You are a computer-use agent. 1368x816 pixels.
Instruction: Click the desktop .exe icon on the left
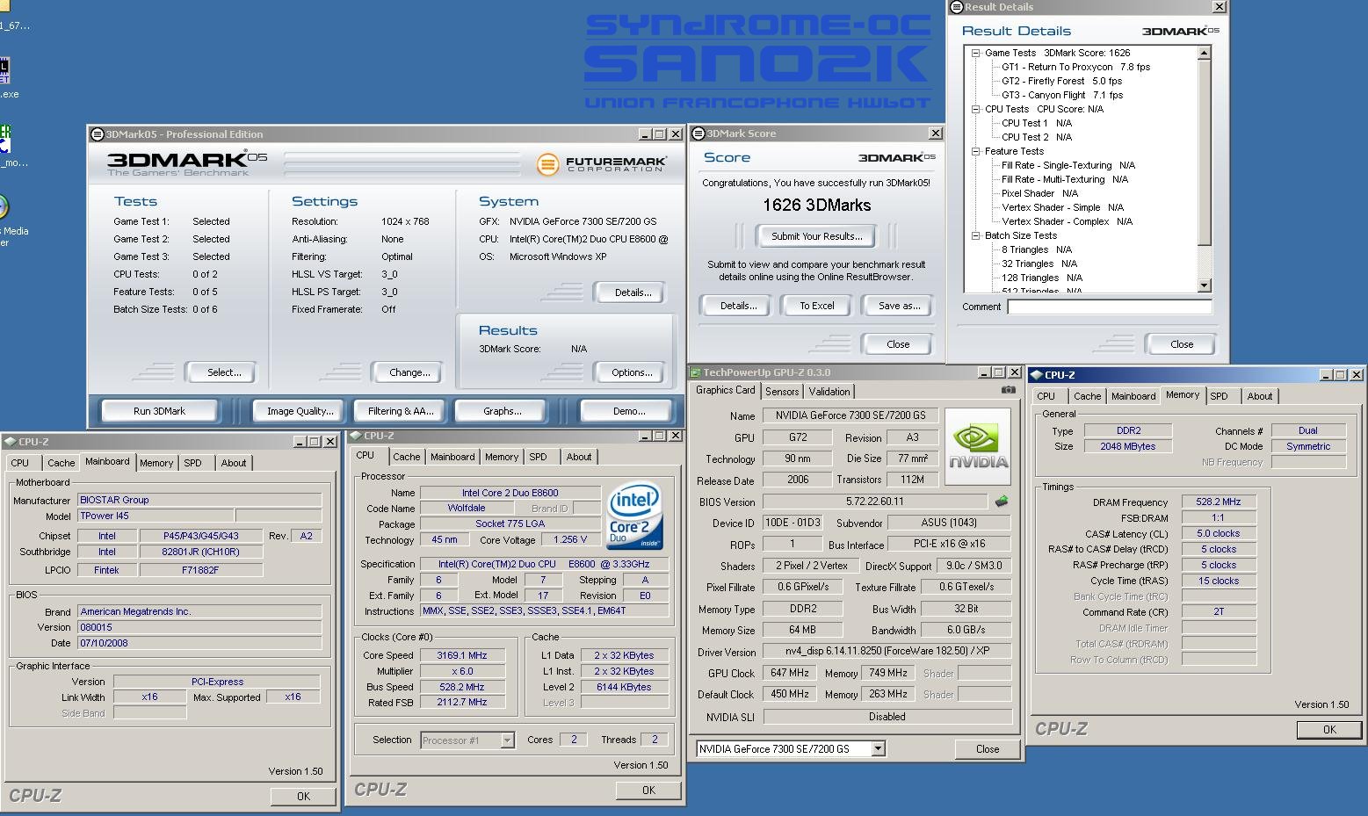(x=4, y=77)
